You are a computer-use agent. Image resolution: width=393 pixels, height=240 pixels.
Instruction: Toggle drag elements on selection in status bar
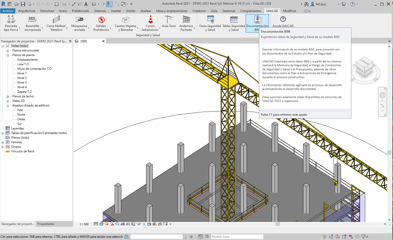coord(351,237)
